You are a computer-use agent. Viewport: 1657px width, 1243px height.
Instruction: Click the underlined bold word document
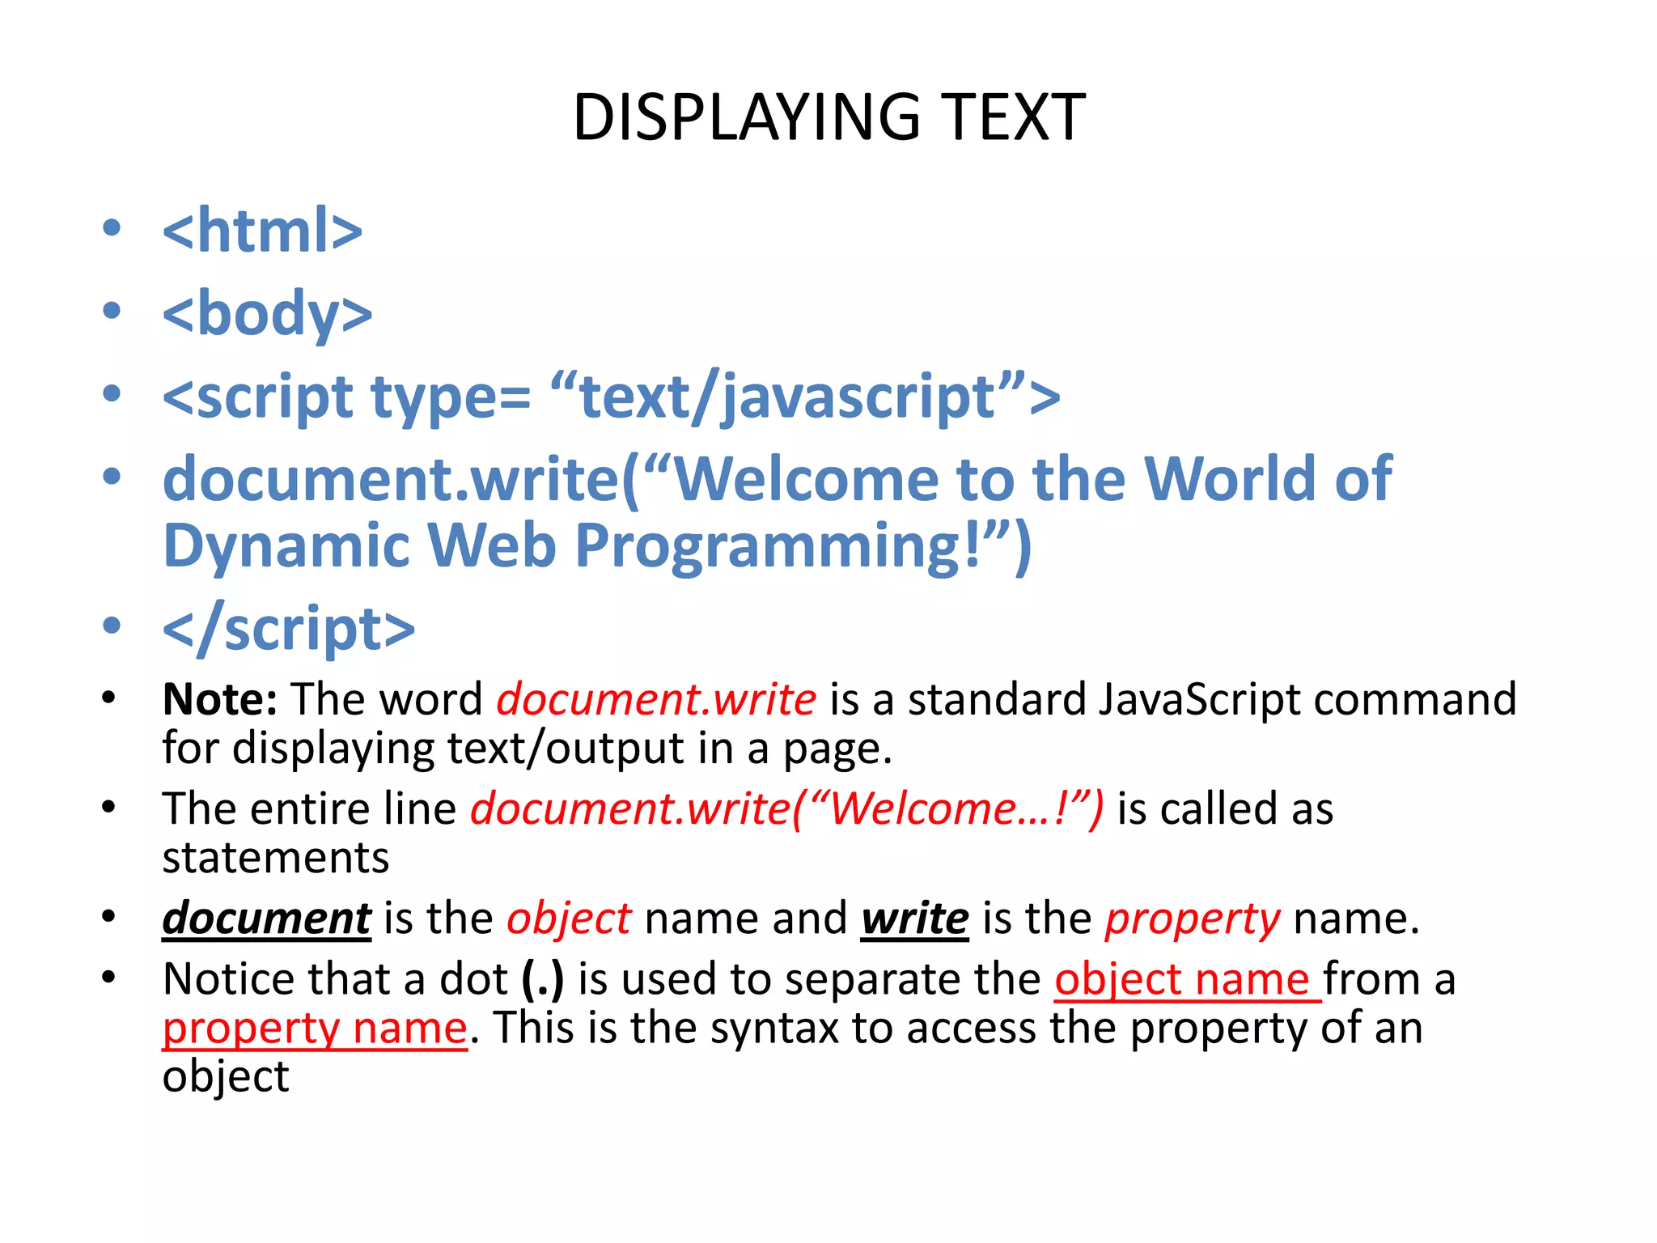pos(266,919)
